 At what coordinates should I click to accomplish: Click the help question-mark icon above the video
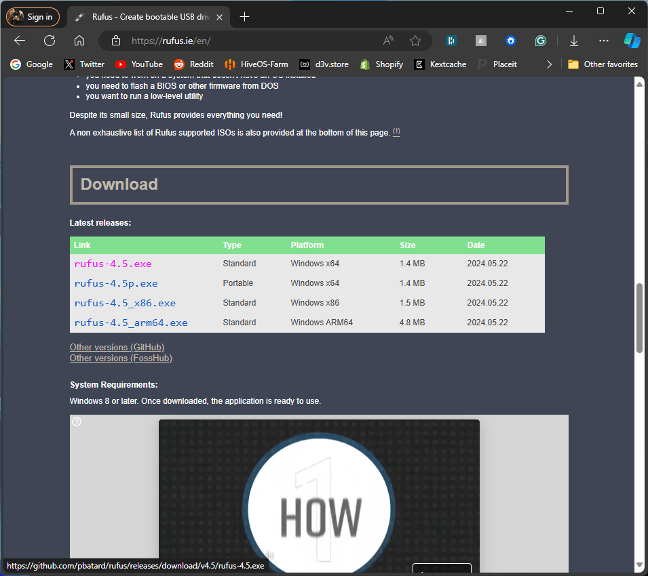pos(76,421)
